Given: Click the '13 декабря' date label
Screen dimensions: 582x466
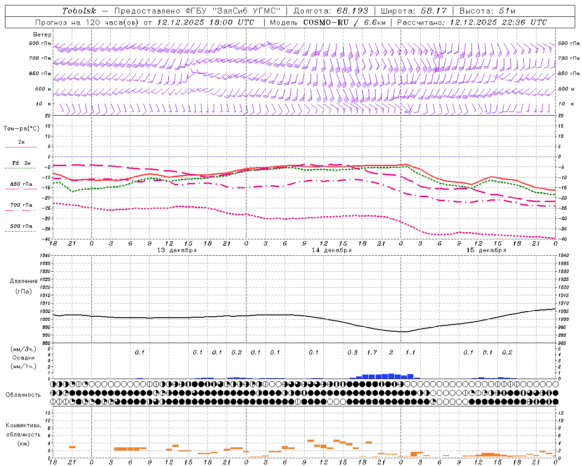Looking at the screenshot, I should tap(177, 250).
